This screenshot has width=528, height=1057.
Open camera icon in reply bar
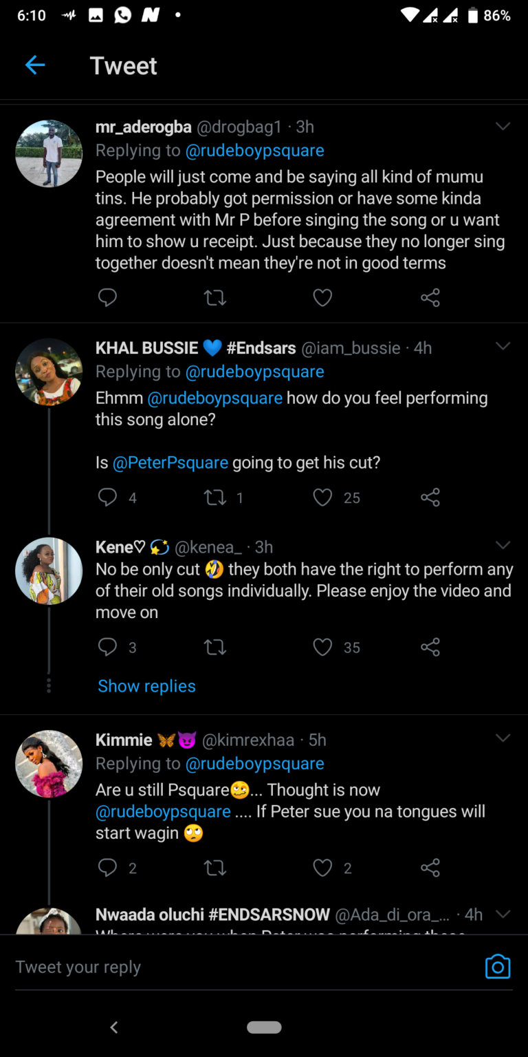coord(498,967)
